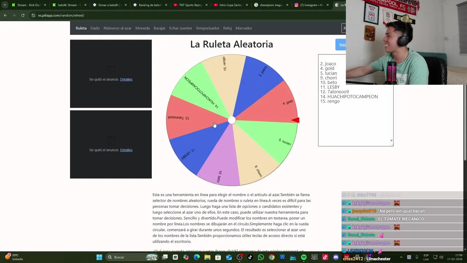Close the Instagram browser tab

pos(327,5)
